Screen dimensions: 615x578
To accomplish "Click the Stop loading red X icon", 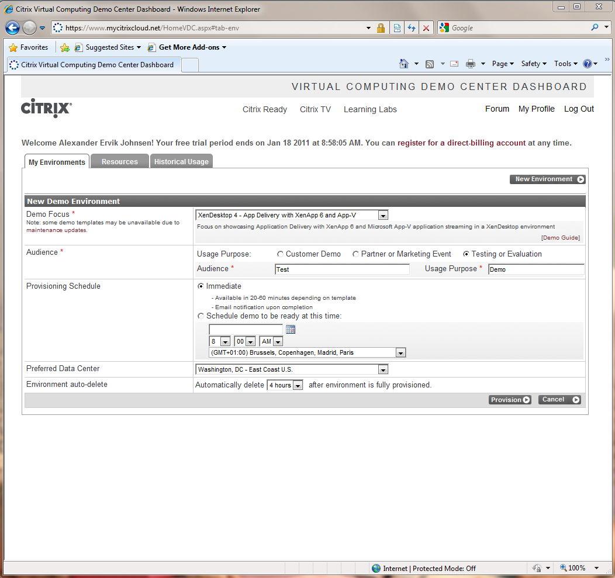I will (x=426, y=28).
